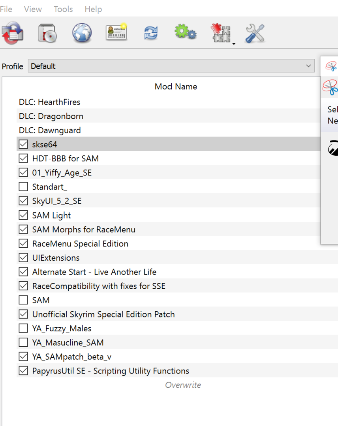
Task: Open the File menu
Action: coord(6,9)
